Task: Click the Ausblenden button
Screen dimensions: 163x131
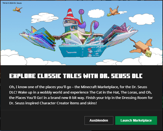Action: (99, 120)
